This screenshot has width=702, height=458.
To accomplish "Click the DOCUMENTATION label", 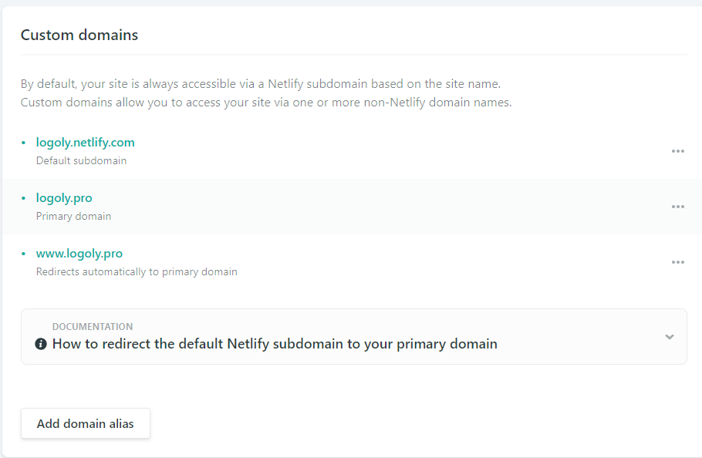I will pos(93,327).
